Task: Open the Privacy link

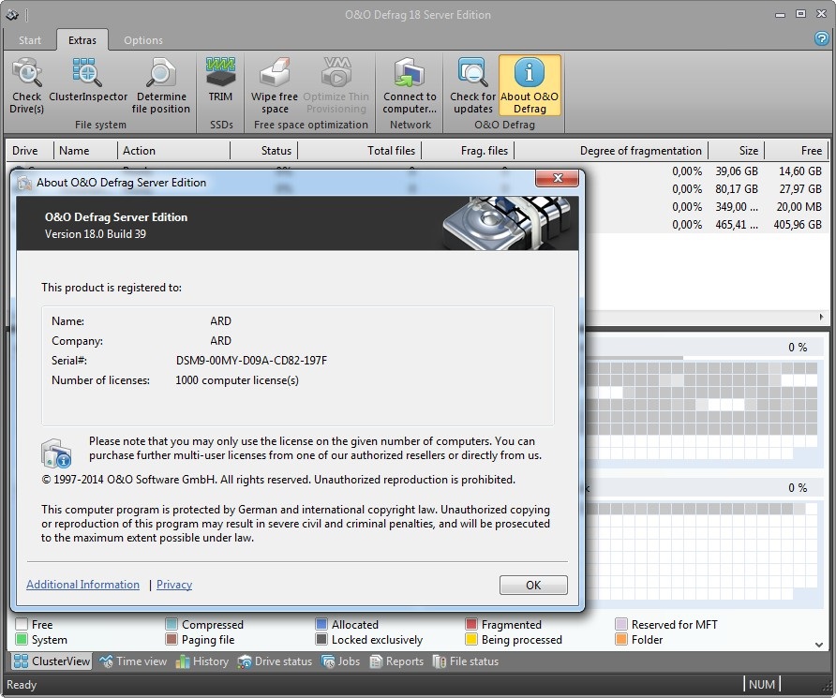Action: pyautogui.click(x=174, y=585)
